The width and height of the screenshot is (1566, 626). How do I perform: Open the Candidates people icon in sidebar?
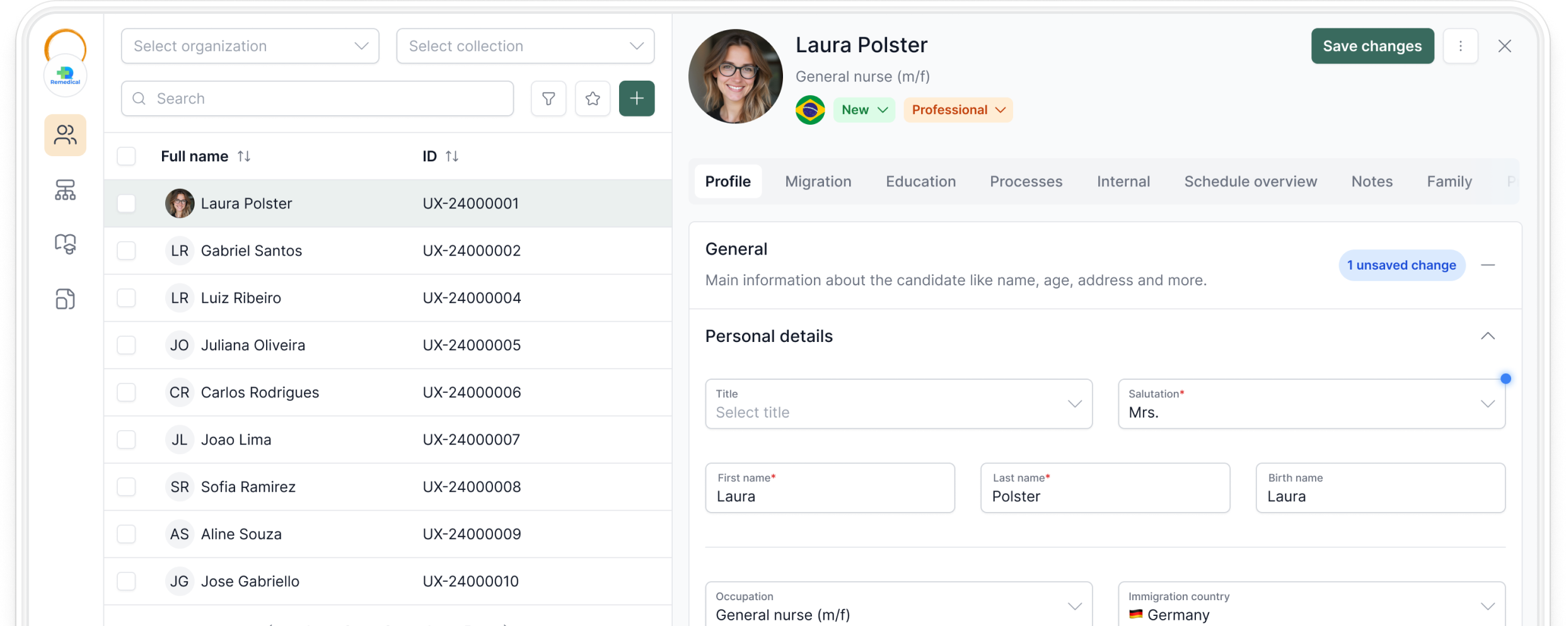tap(65, 135)
